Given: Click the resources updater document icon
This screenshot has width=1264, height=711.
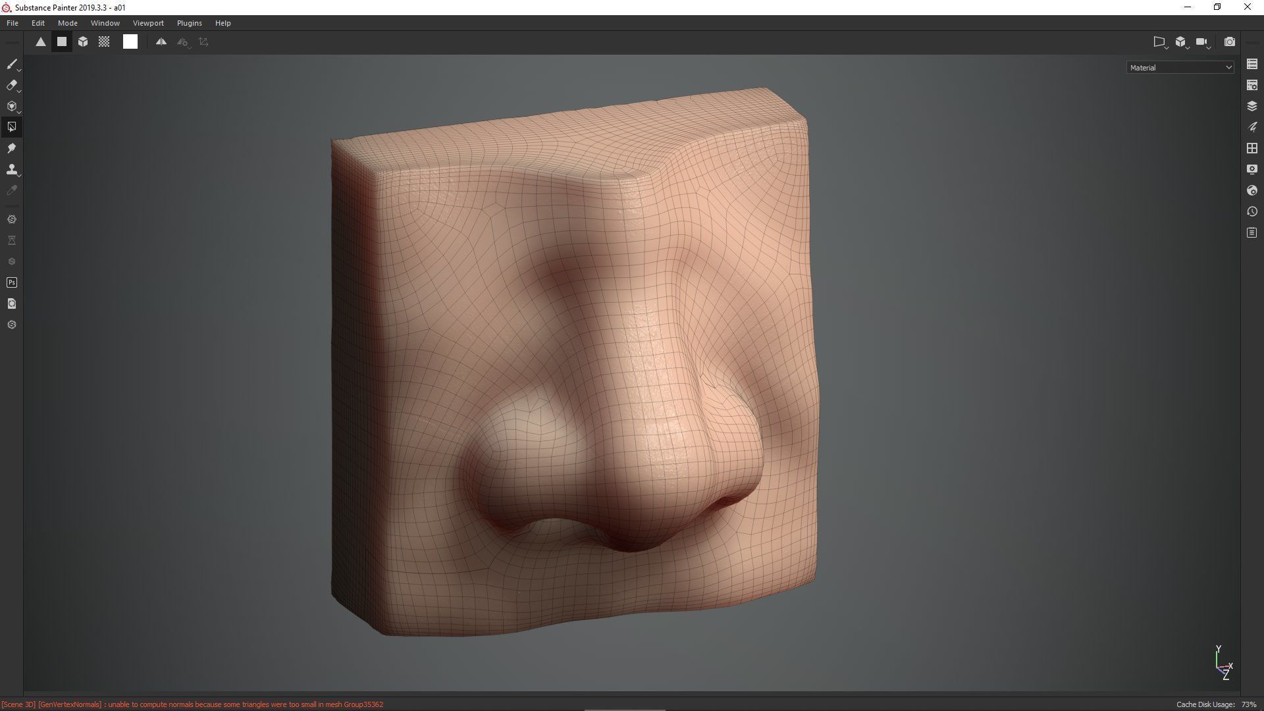Looking at the screenshot, I should coord(12,303).
